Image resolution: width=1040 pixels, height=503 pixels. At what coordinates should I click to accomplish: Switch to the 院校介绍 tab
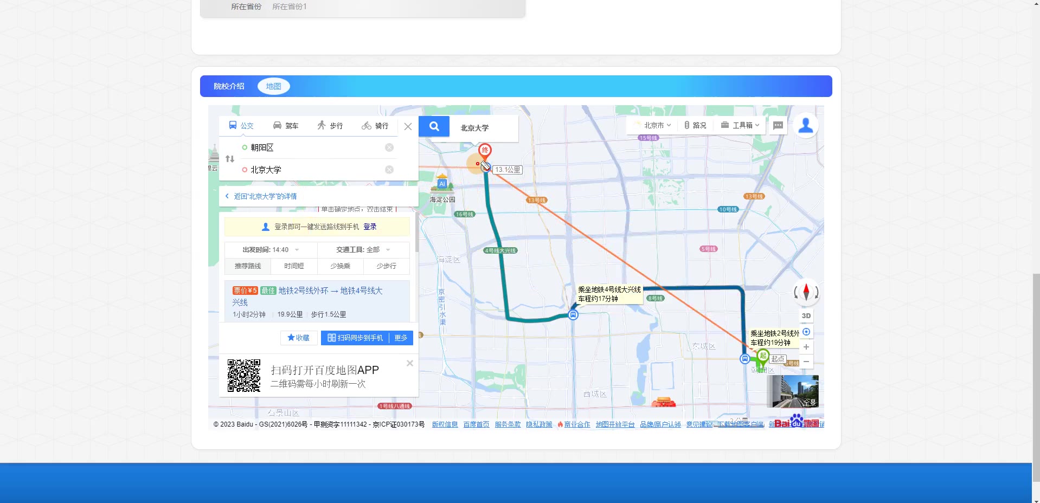[229, 86]
